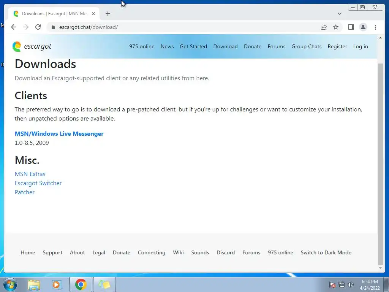Open Get Started in the navigation
Screen dimensions: 389x292
(x=193, y=46)
